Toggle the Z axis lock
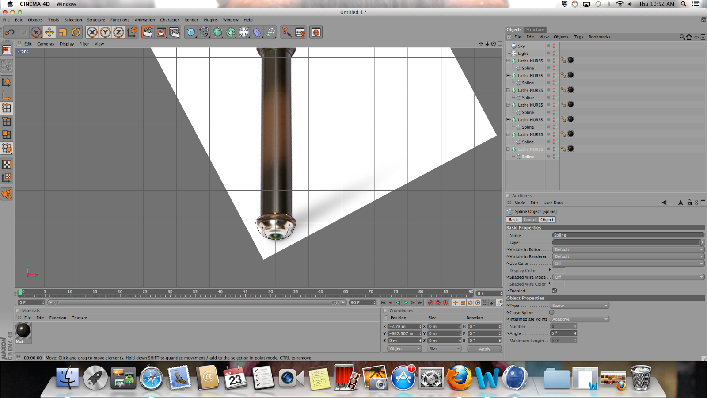The height and width of the screenshot is (398, 707). pyautogui.click(x=118, y=32)
